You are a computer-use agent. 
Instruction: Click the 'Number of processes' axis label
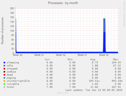pyautogui.click(x=2, y=31)
